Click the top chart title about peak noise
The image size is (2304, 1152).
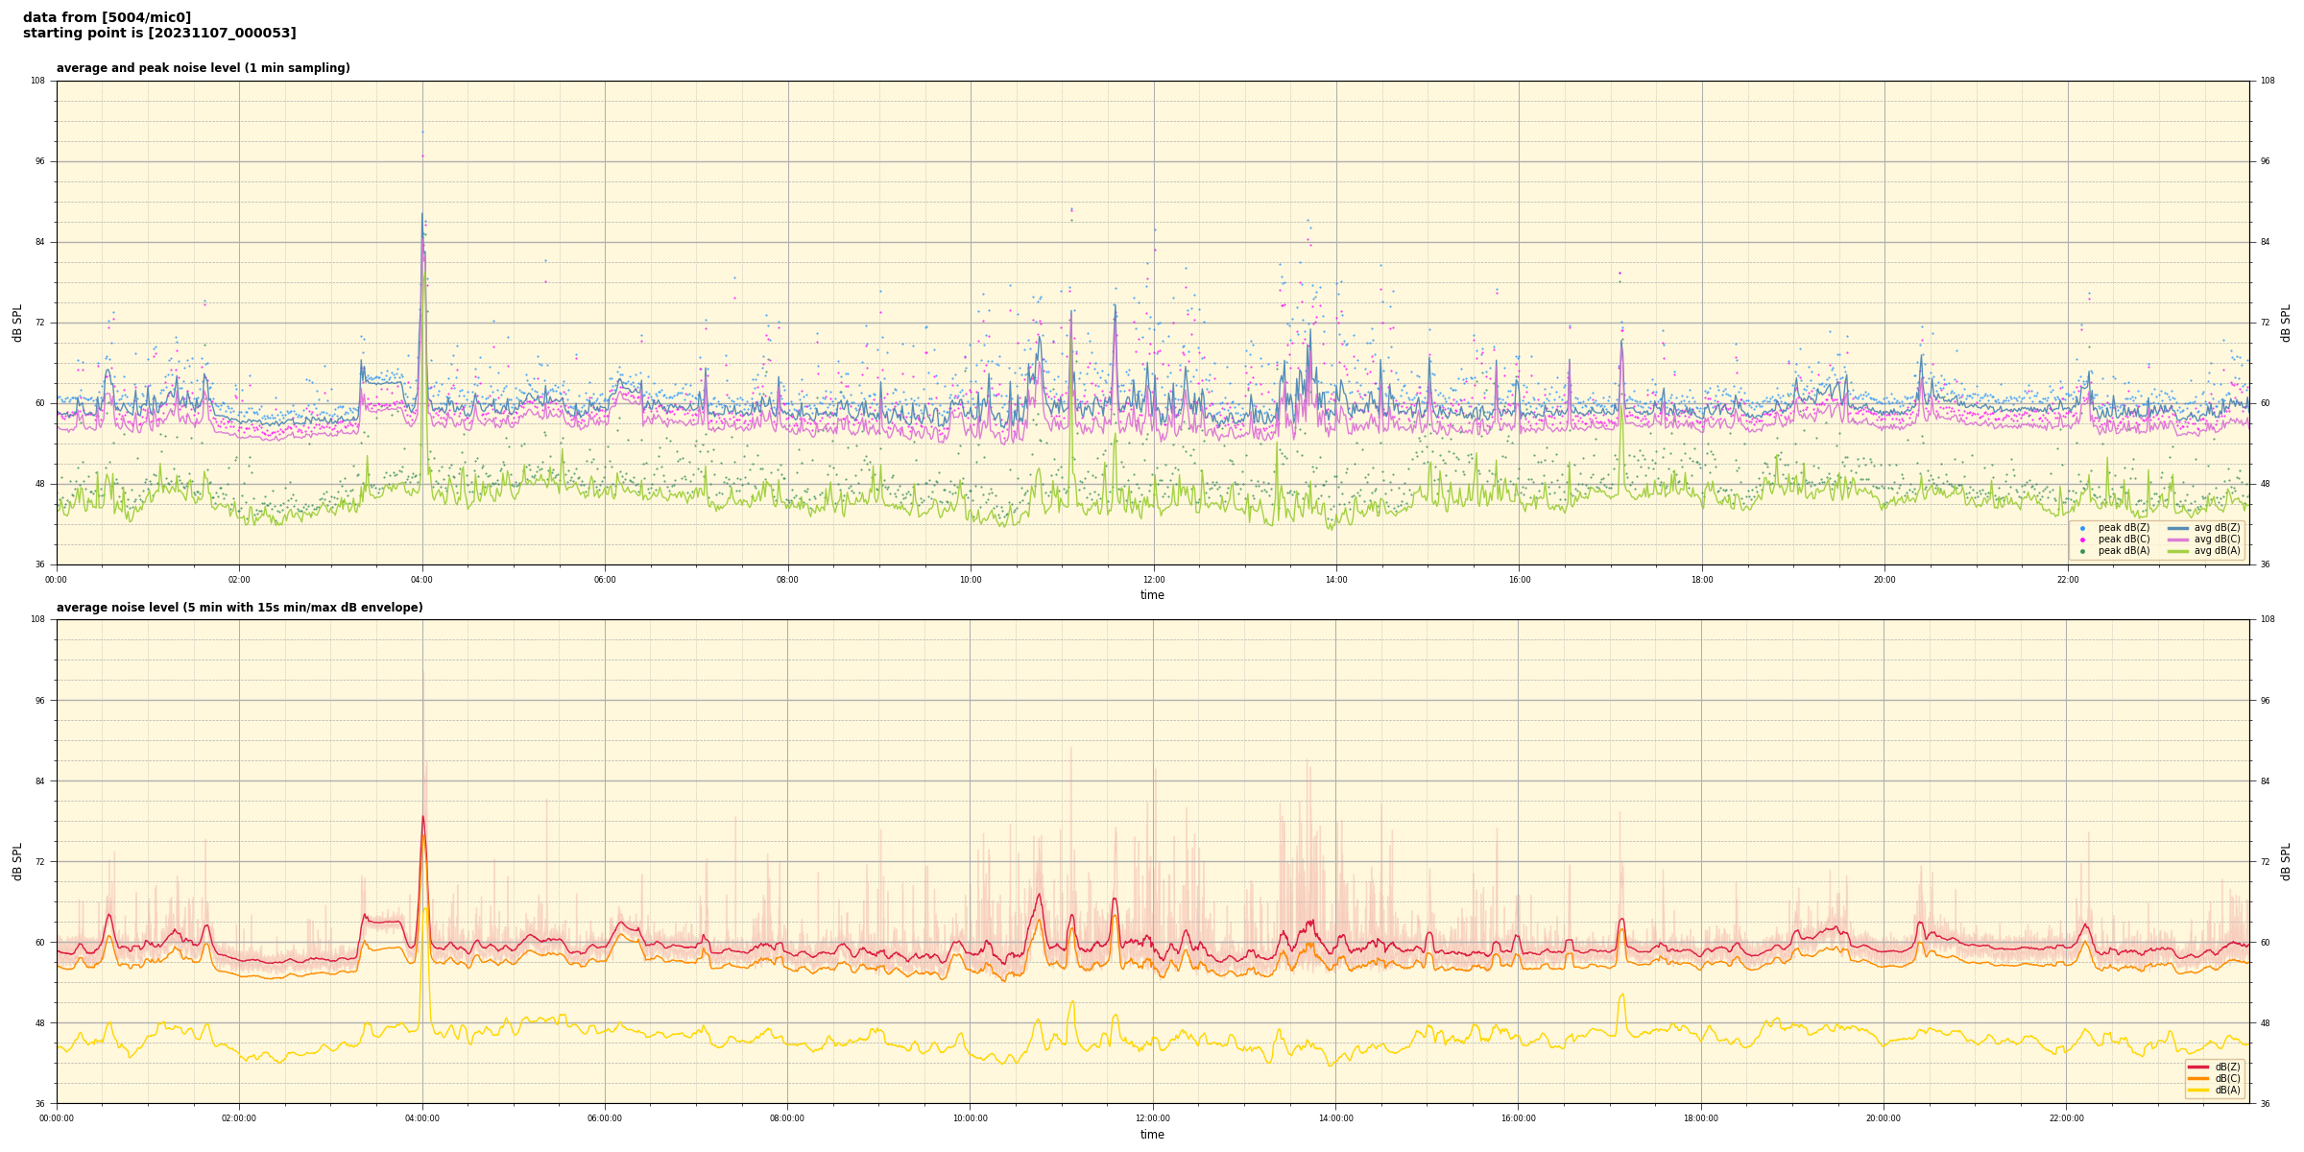point(203,68)
